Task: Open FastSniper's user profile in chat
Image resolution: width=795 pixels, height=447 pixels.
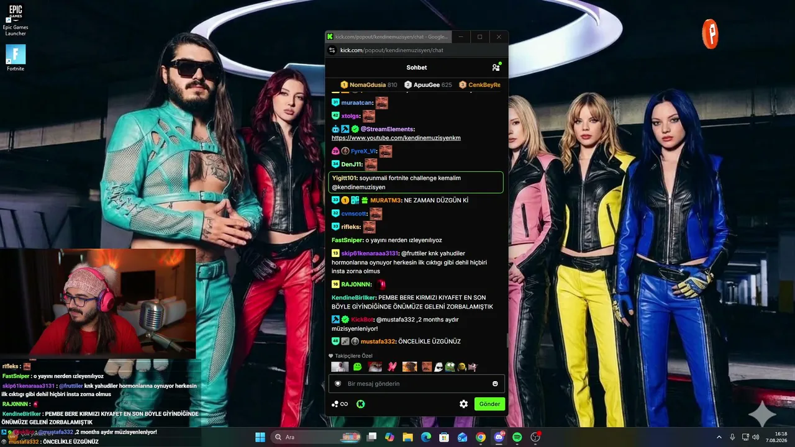Action: 347,240
